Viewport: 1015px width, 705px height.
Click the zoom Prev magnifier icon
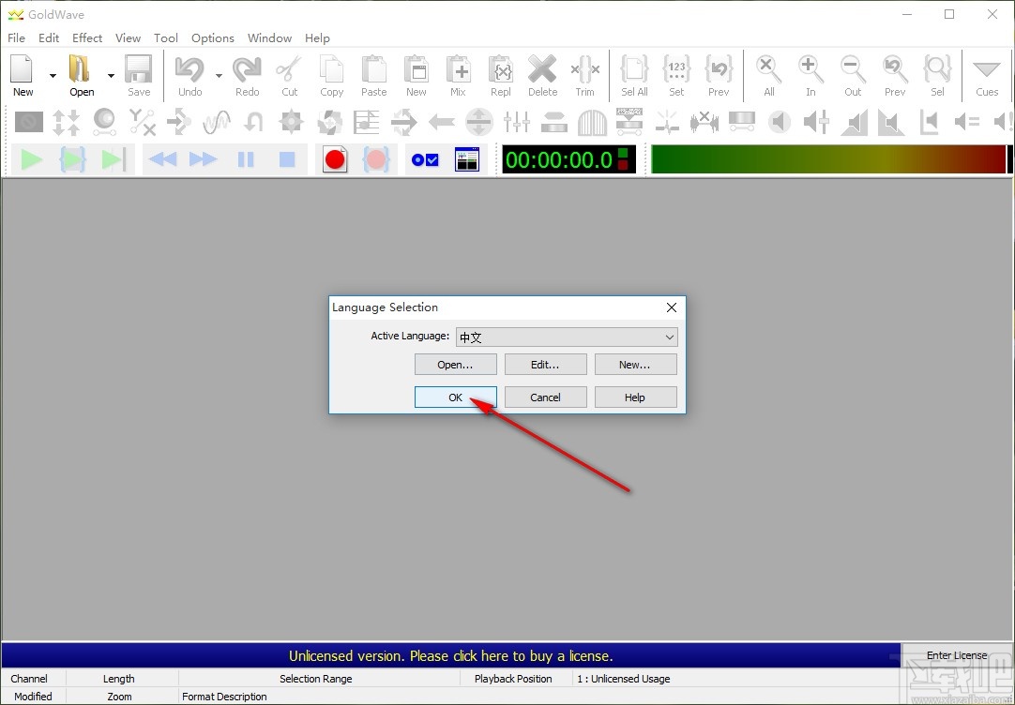click(895, 68)
